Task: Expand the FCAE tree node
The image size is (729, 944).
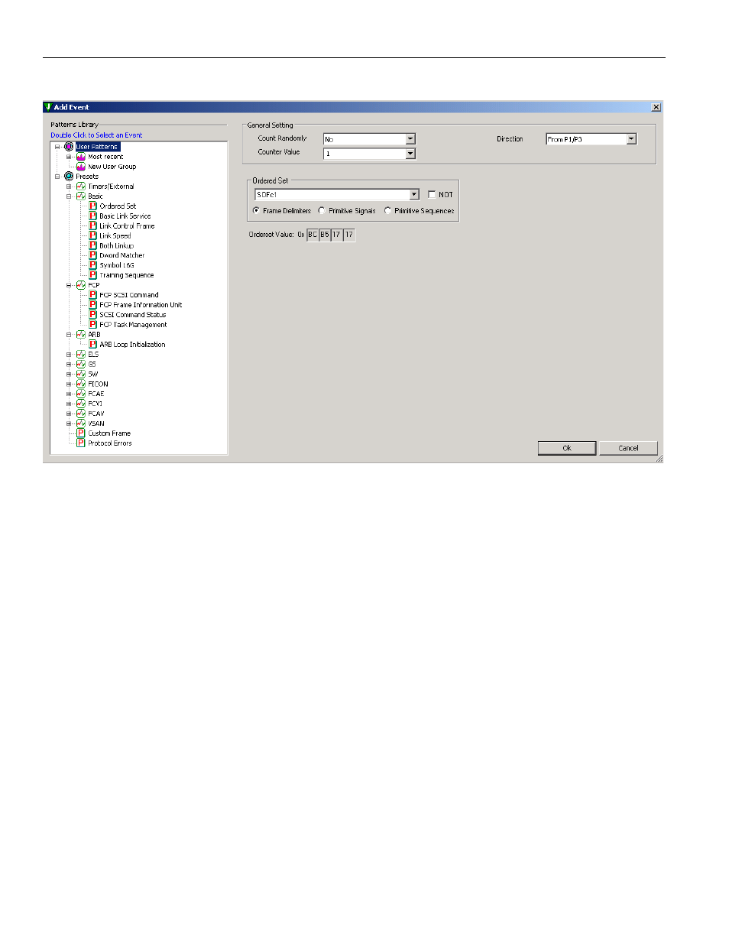Action: coord(69,394)
